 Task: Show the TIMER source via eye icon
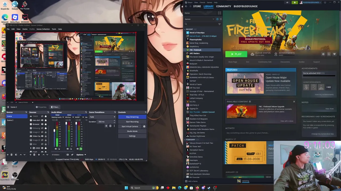click(42, 116)
